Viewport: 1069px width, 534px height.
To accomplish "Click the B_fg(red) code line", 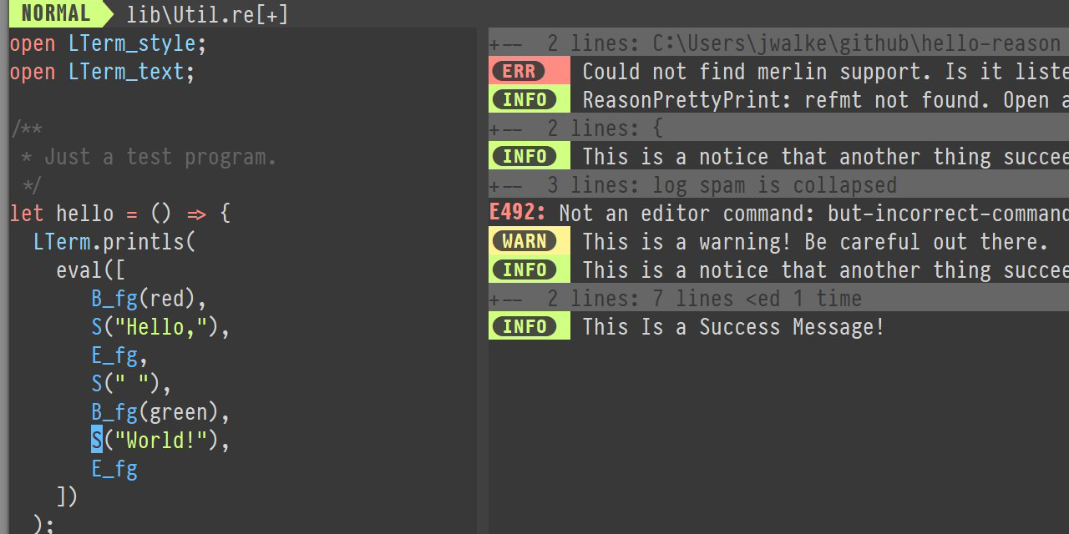I will (x=149, y=299).
